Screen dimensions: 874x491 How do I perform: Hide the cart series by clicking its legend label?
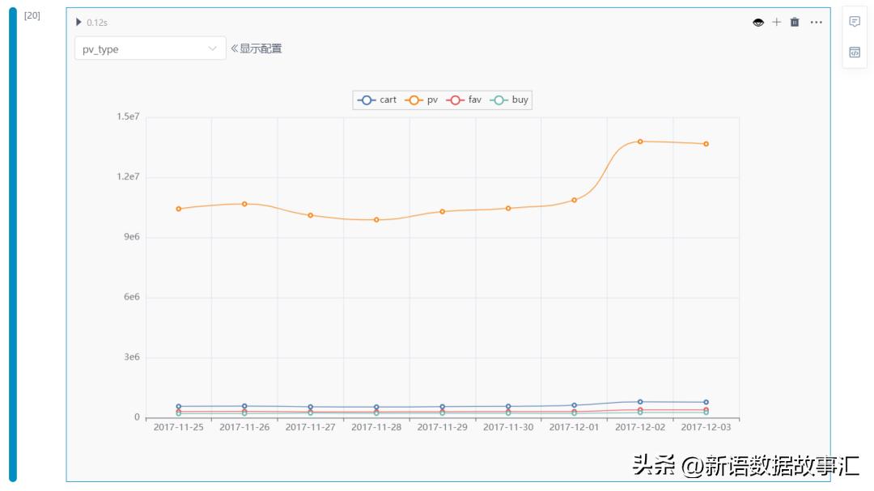tap(387, 100)
